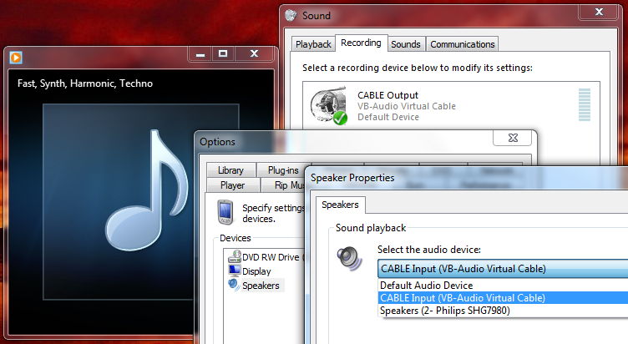The image size is (628, 344).
Task: Close the Windows Media Player window
Action: pyautogui.click(x=254, y=54)
